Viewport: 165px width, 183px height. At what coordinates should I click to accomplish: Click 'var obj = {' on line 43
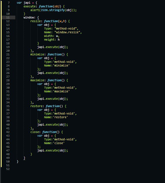47,136
